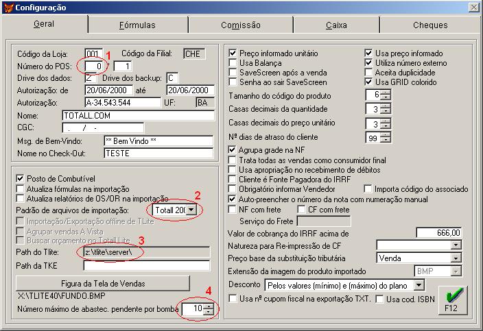Click the Drive dos dados field
This screenshot has width=483, height=331.
tap(91, 78)
